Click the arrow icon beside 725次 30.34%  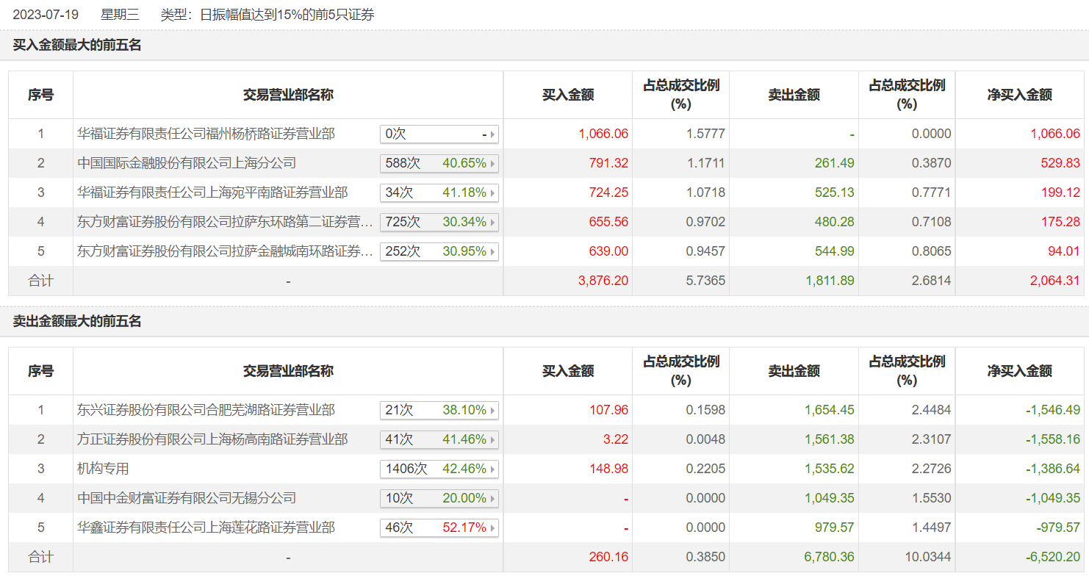point(492,222)
